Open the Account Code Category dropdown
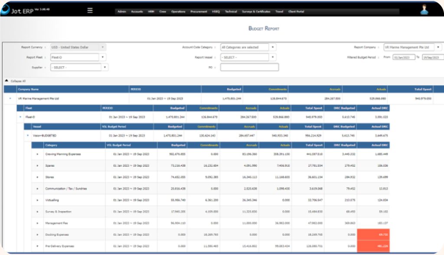 [x=248, y=47]
